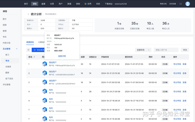Click duration 00:00:42 cell
Image resolution: width=195 pixels, height=122 pixels.
tap(153, 82)
